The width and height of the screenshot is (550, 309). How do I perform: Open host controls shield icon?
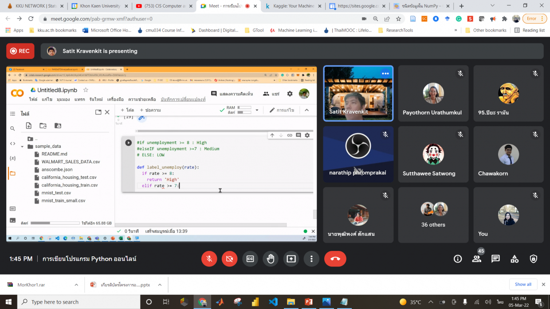(x=534, y=259)
